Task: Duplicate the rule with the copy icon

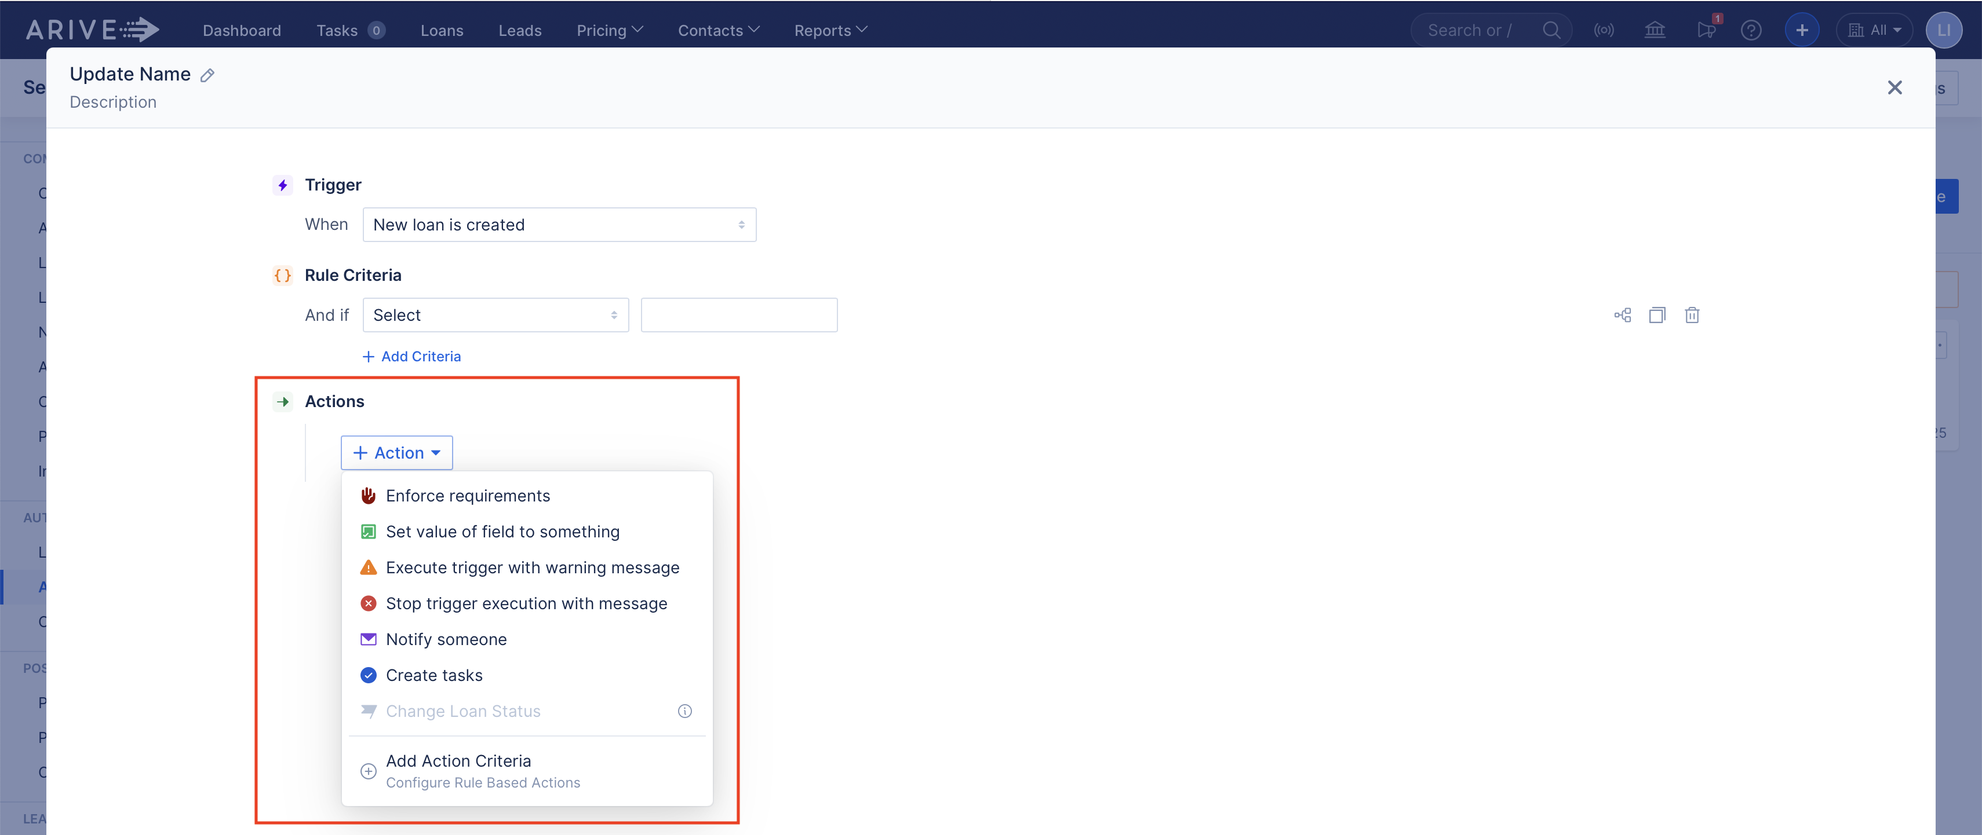Action: tap(1657, 314)
